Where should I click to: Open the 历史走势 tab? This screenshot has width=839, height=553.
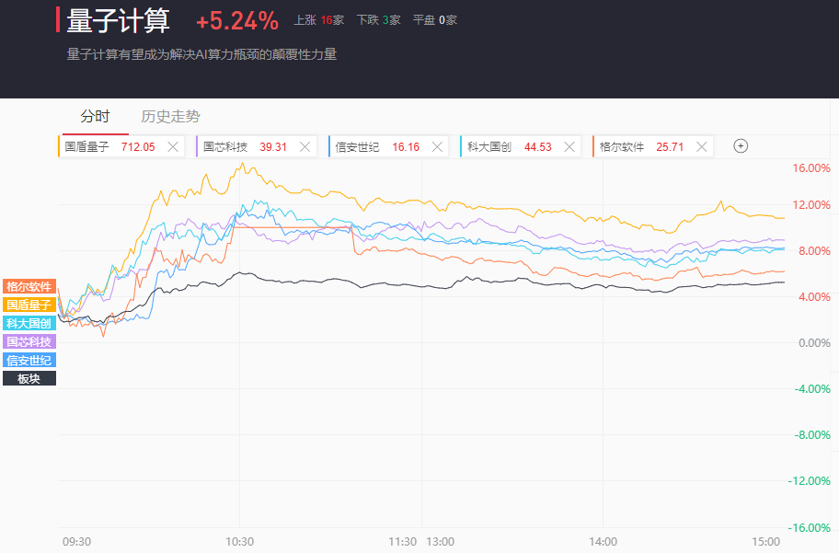(170, 117)
